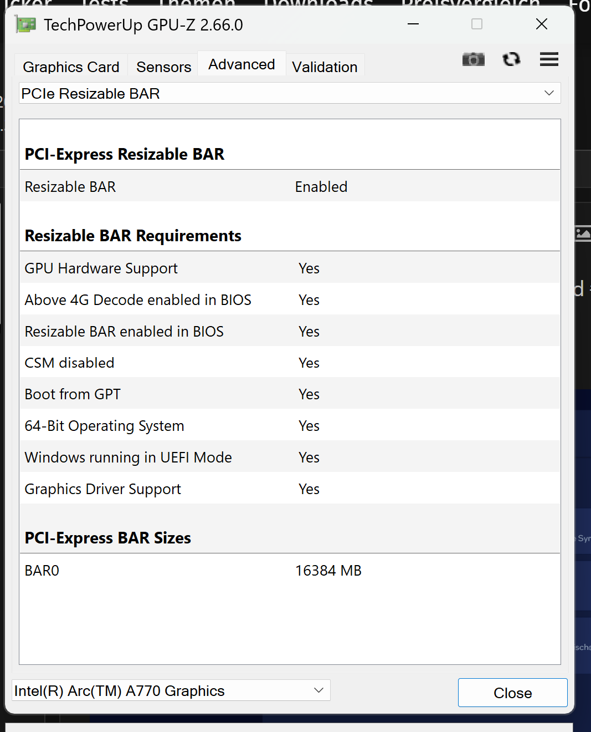The height and width of the screenshot is (732, 591).
Task: Take a screenshot with the camera icon
Action: click(x=473, y=59)
